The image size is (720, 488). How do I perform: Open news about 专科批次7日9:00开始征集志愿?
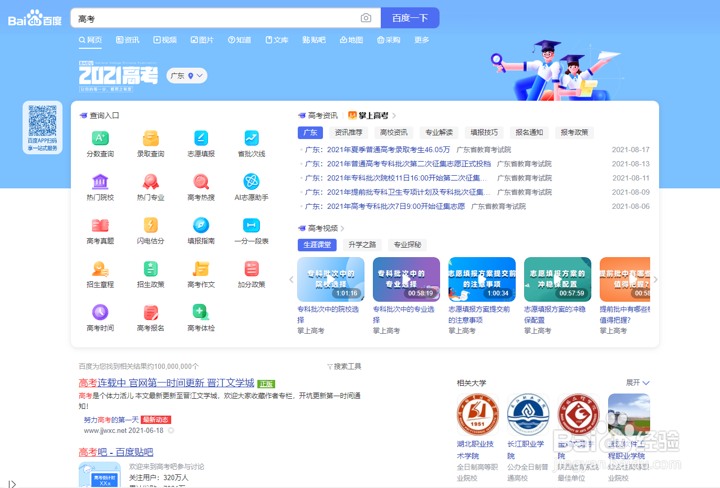pos(395,206)
